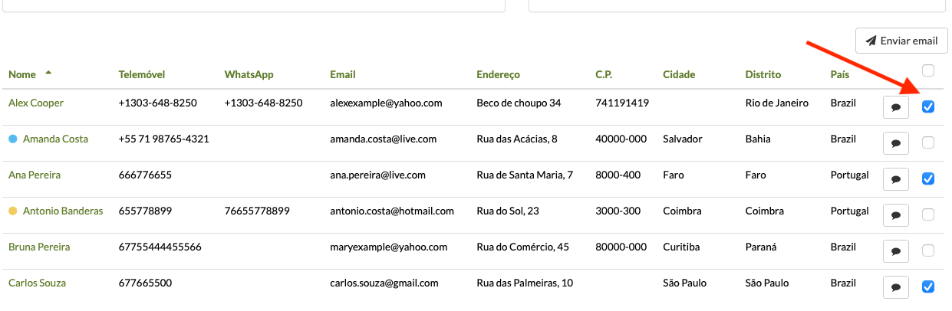Click chat icon in Carlos Souza row
Screen dimensions: 952x311
(x=896, y=287)
